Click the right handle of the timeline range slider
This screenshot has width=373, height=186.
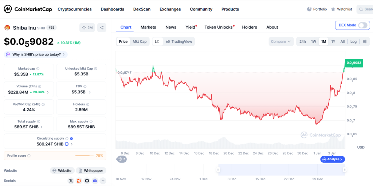[344, 169]
